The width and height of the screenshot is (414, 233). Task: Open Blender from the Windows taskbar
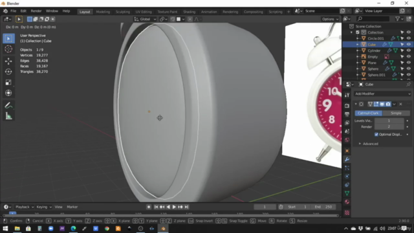pos(163,228)
